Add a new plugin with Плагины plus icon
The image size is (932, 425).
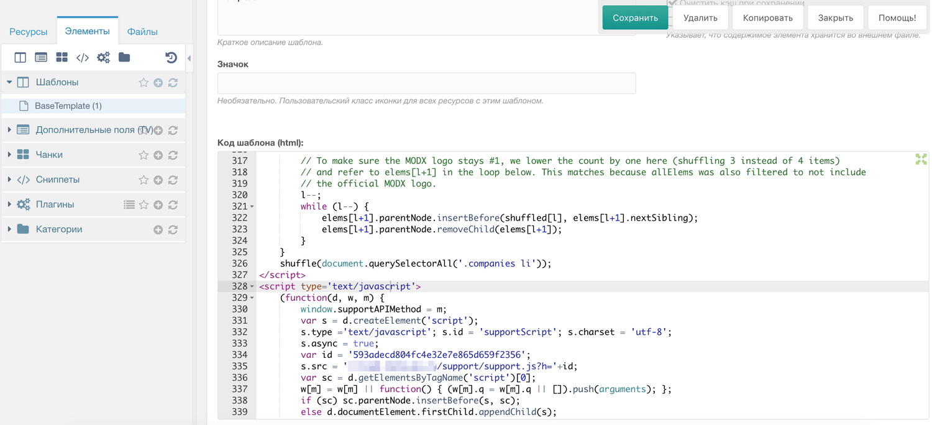(x=158, y=205)
